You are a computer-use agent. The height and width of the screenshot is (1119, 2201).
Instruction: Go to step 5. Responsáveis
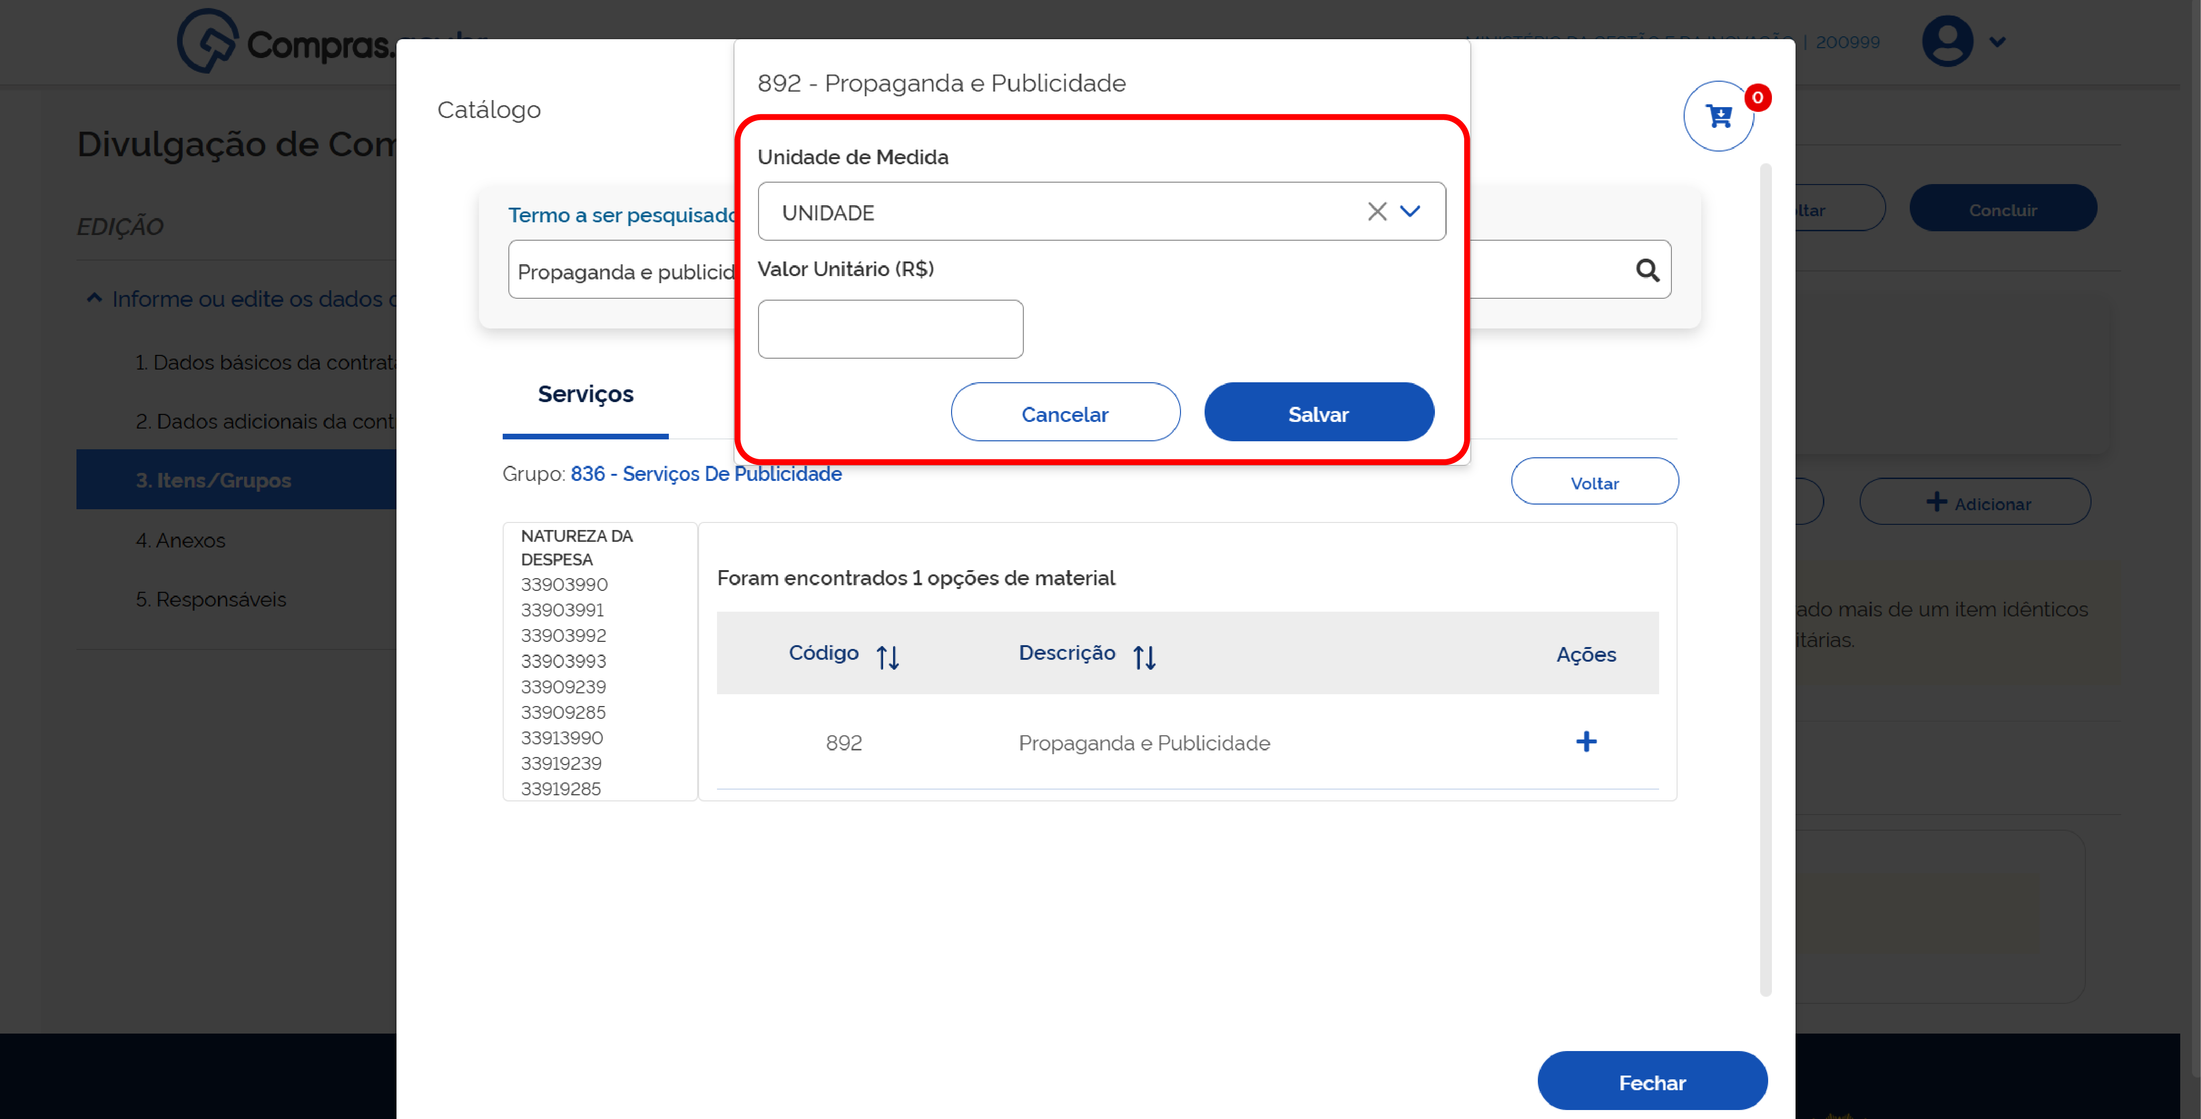211,599
